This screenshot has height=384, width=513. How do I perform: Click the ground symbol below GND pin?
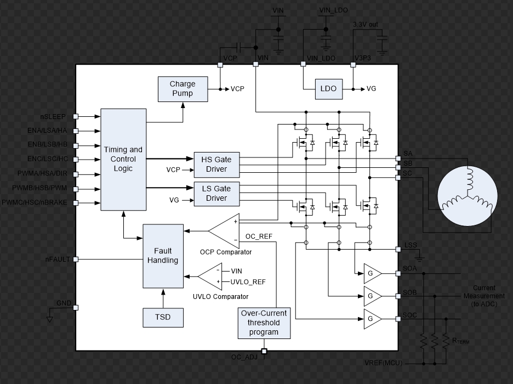50,318
